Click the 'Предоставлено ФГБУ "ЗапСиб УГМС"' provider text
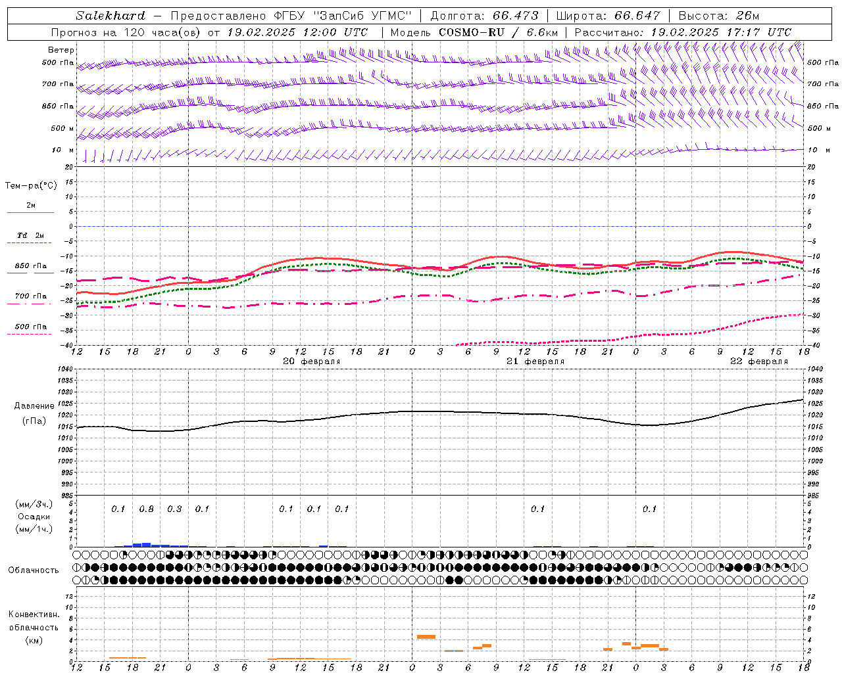The height and width of the screenshot is (673, 842). 291,16
